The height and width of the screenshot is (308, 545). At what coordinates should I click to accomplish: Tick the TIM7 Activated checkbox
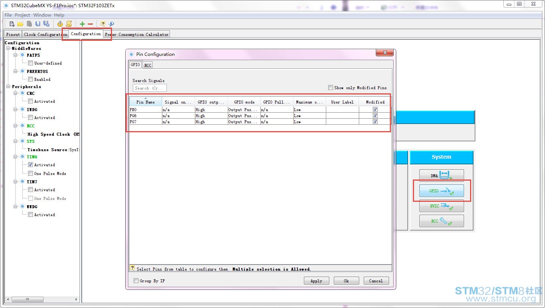(30, 190)
